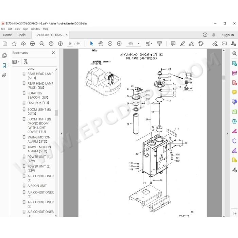Open Protect shield tool in right pane

(234, 141)
